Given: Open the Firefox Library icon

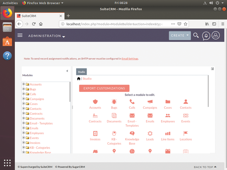Looking at the screenshot, I should click(207, 24).
